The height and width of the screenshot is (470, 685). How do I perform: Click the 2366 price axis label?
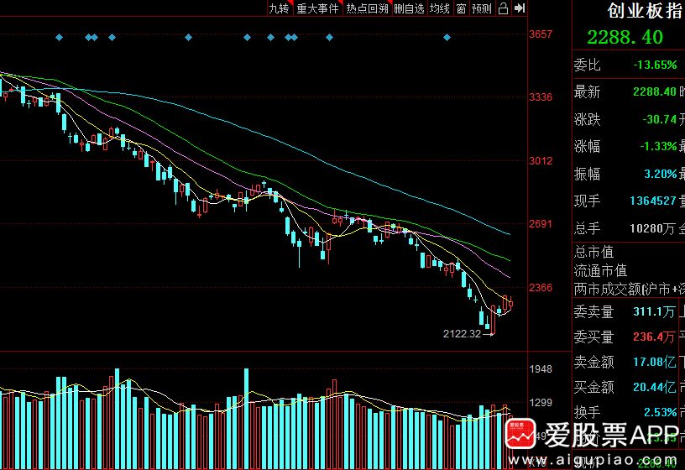pos(541,287)
